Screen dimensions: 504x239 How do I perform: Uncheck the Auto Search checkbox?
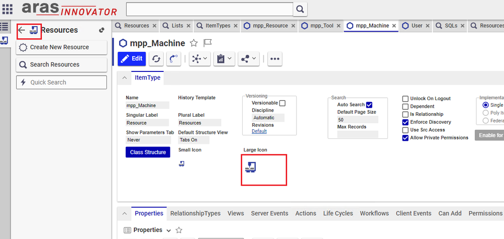[369, 105]
